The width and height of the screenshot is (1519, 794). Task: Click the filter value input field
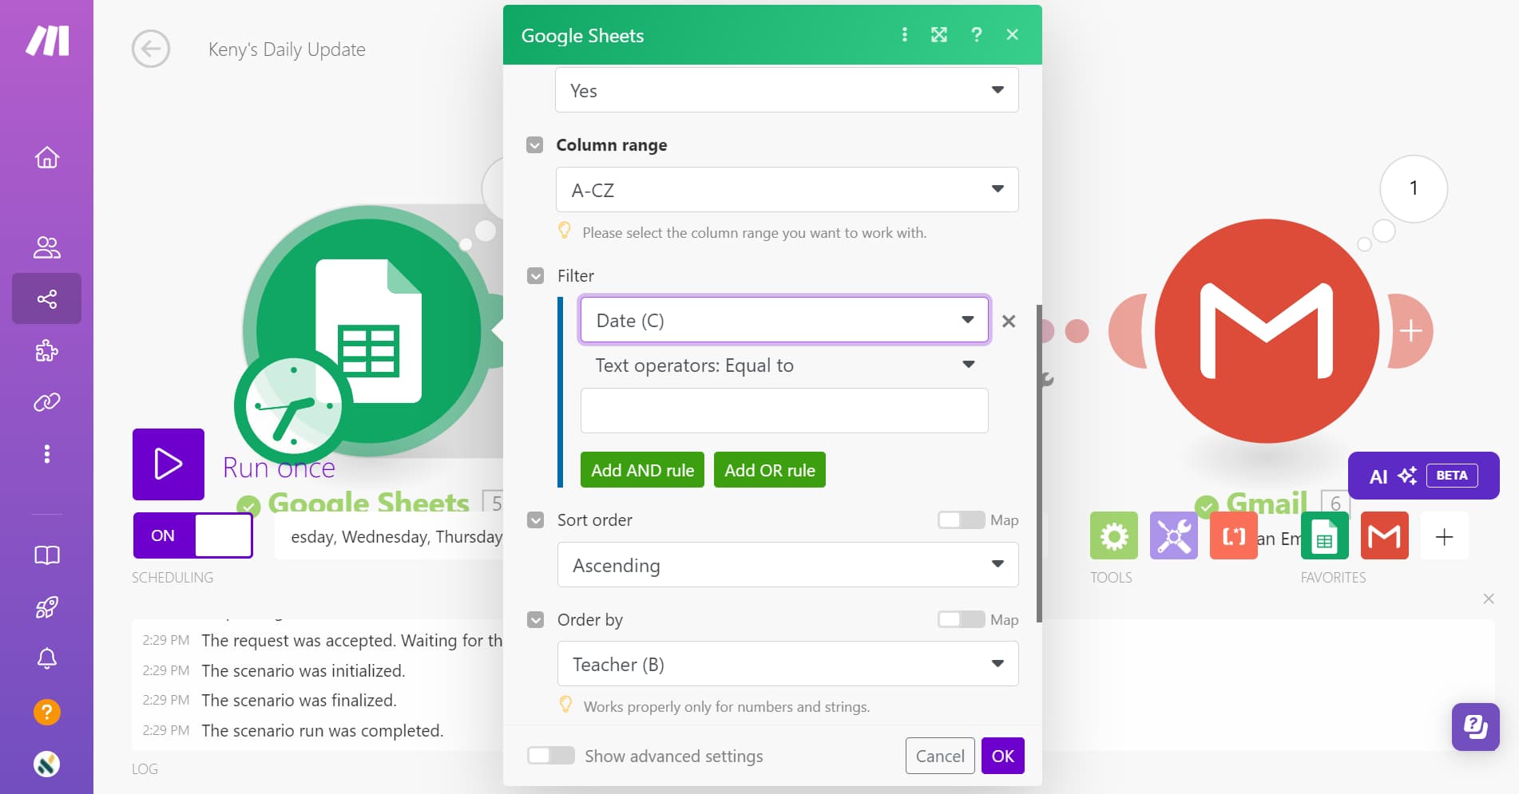click(x=784, y=410)
